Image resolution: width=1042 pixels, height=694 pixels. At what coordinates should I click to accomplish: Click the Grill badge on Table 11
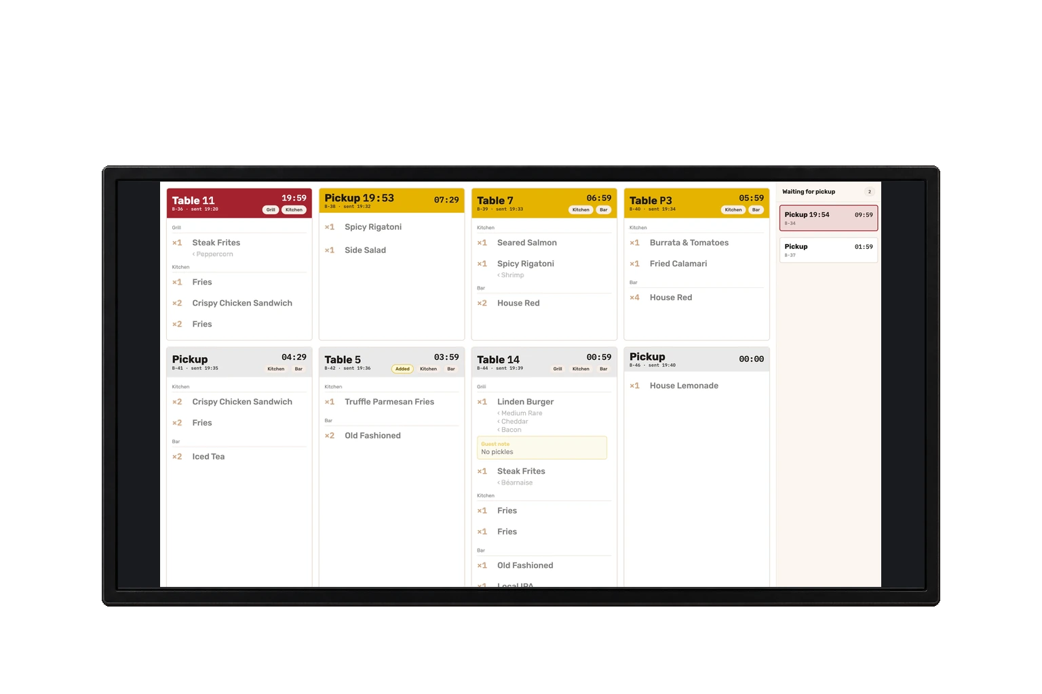click(x=271, y=210)
